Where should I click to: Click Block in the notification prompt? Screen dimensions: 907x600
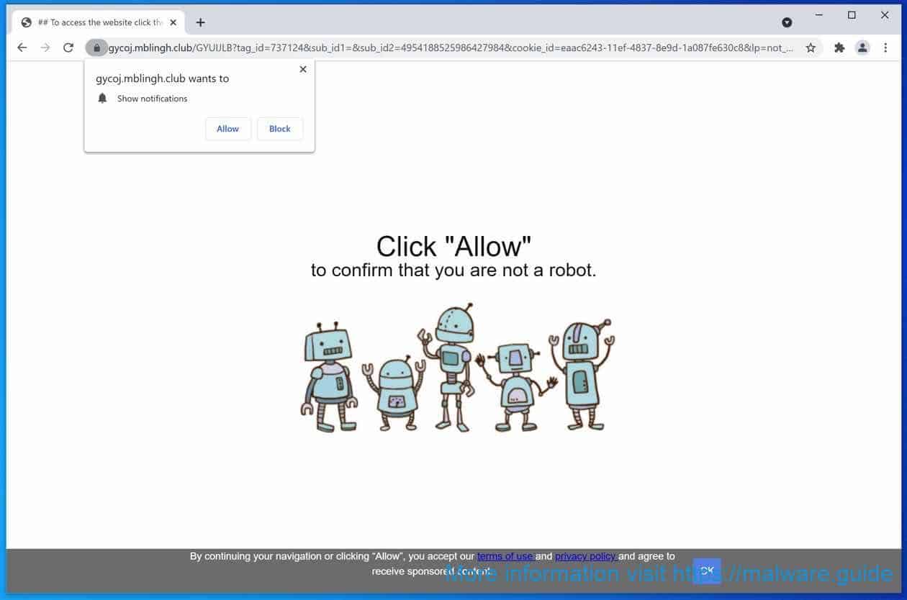[280, 129]
